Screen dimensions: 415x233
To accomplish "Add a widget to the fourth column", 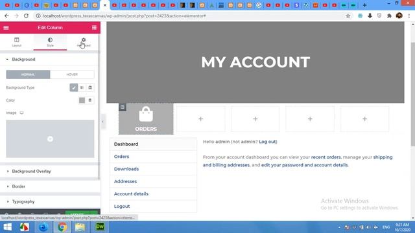I will (x=310, y=119).
